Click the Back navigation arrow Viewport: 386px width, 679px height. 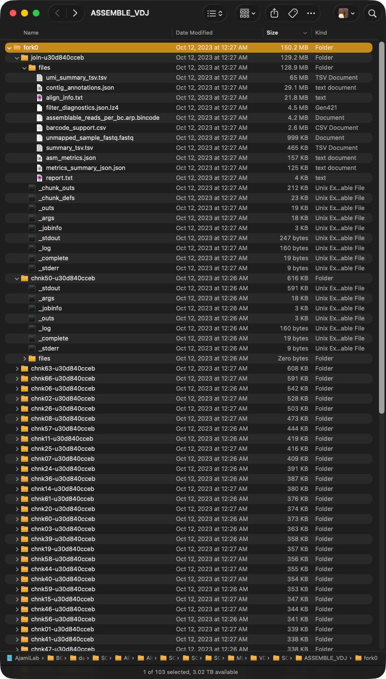(x=58, y=14)
